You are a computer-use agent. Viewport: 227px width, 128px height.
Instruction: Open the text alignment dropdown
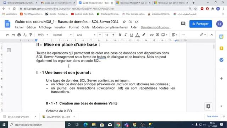175,35
